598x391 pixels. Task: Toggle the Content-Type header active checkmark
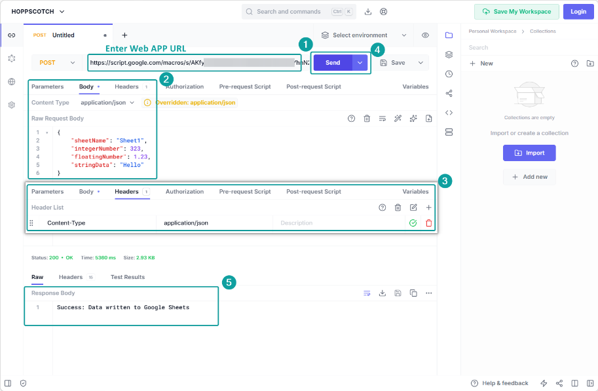pyautogui.click(x=413, y=223)
